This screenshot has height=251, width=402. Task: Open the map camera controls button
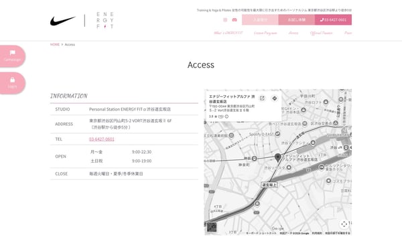[344, 224]
